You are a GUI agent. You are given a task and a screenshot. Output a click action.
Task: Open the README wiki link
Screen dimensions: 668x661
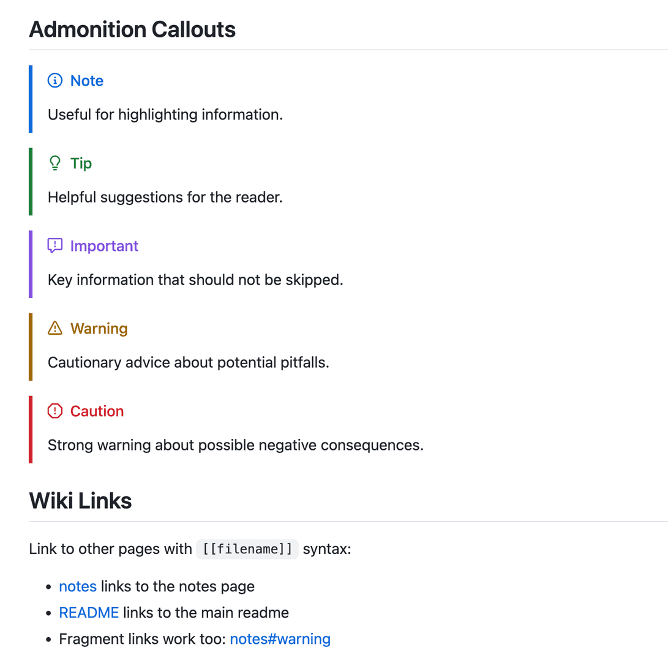click(89, 613)
